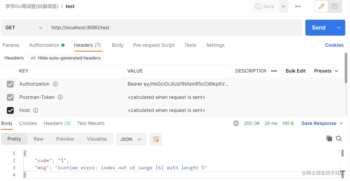This screenshot has width=350, height=181.
Task: Open the three-dot more actions menu
Action: coord(298,6)
